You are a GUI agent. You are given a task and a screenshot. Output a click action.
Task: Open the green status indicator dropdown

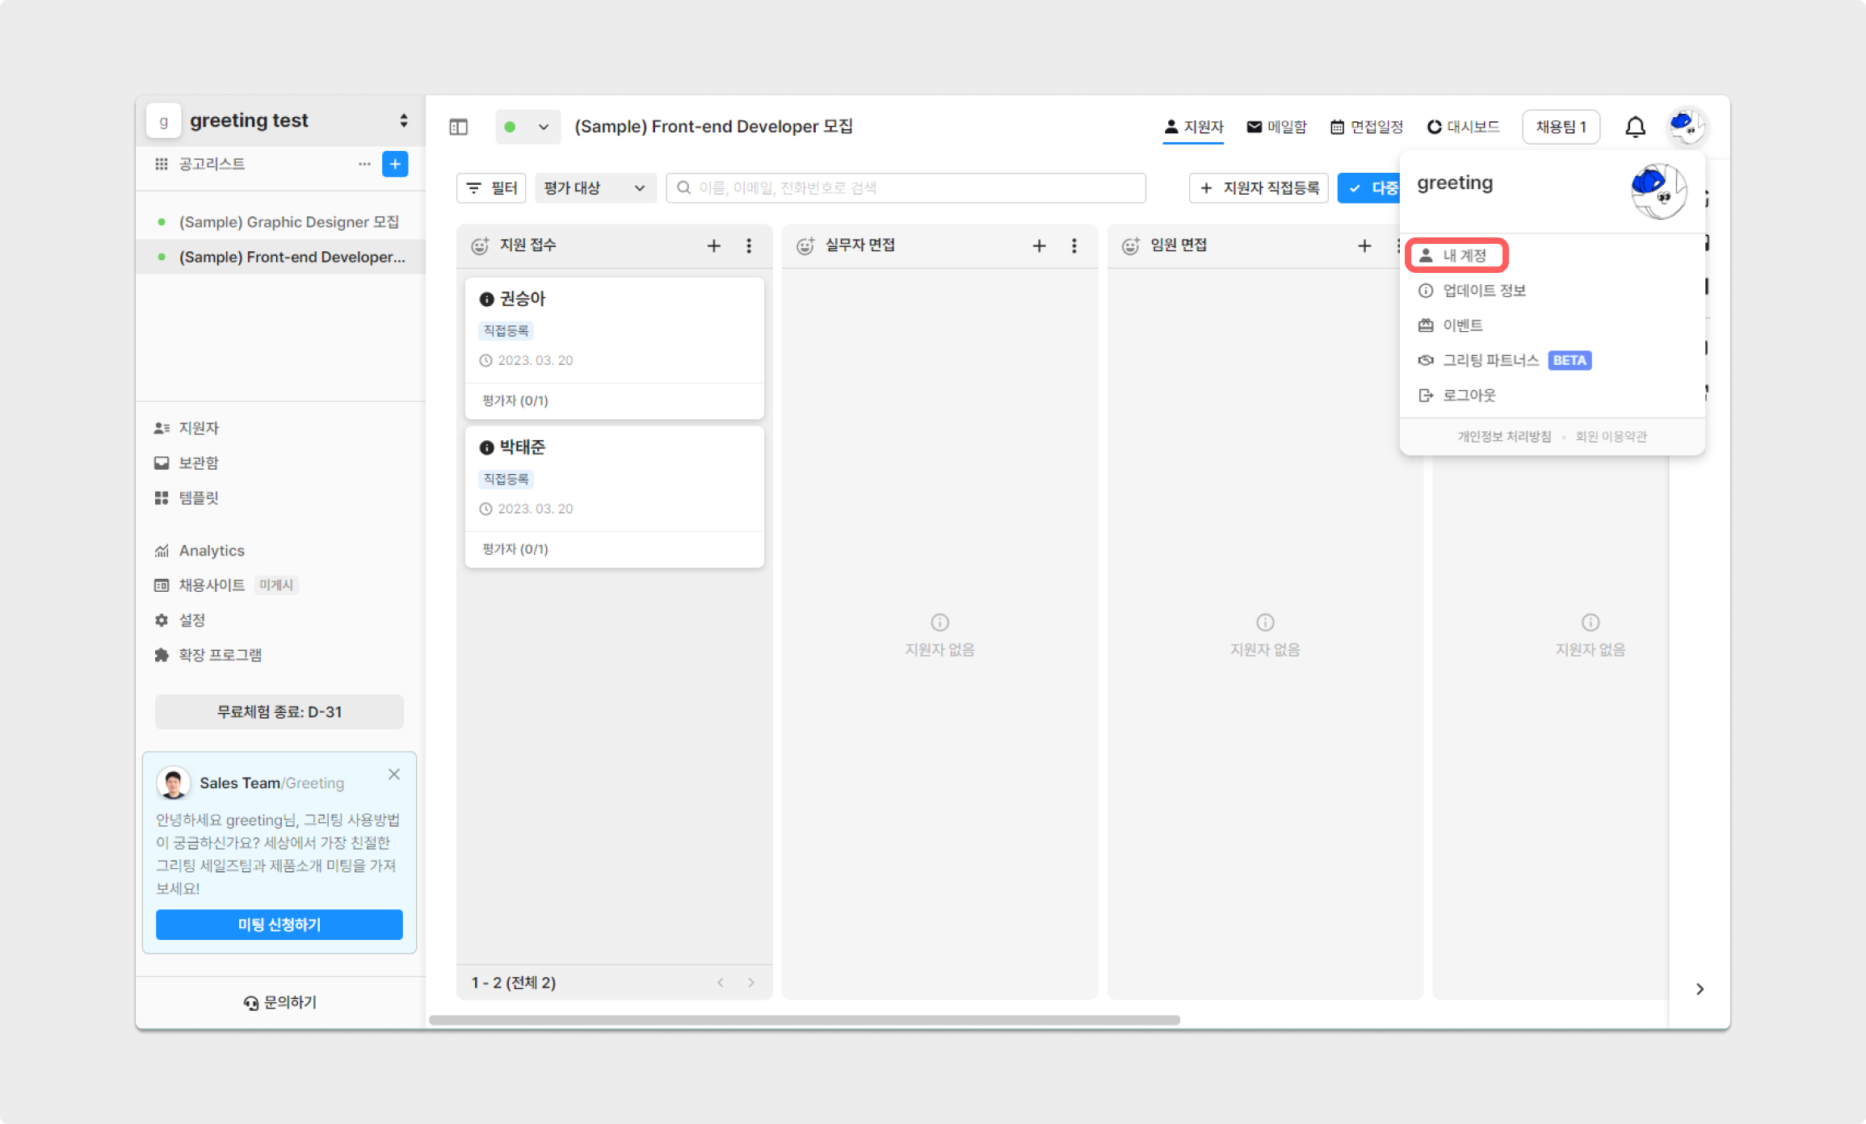coord(527,128)
